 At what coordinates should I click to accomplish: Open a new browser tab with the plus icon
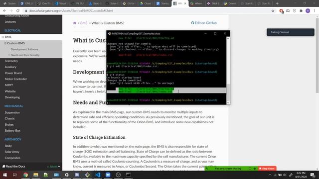277,3
